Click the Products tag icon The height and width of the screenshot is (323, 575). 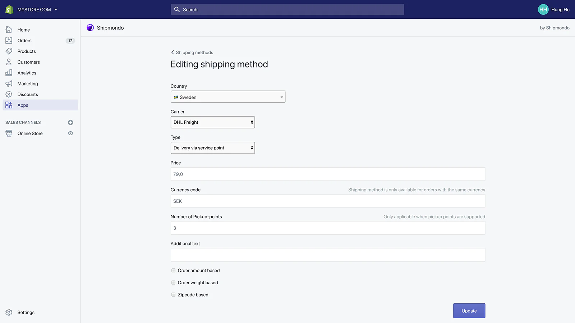[9, 51]
